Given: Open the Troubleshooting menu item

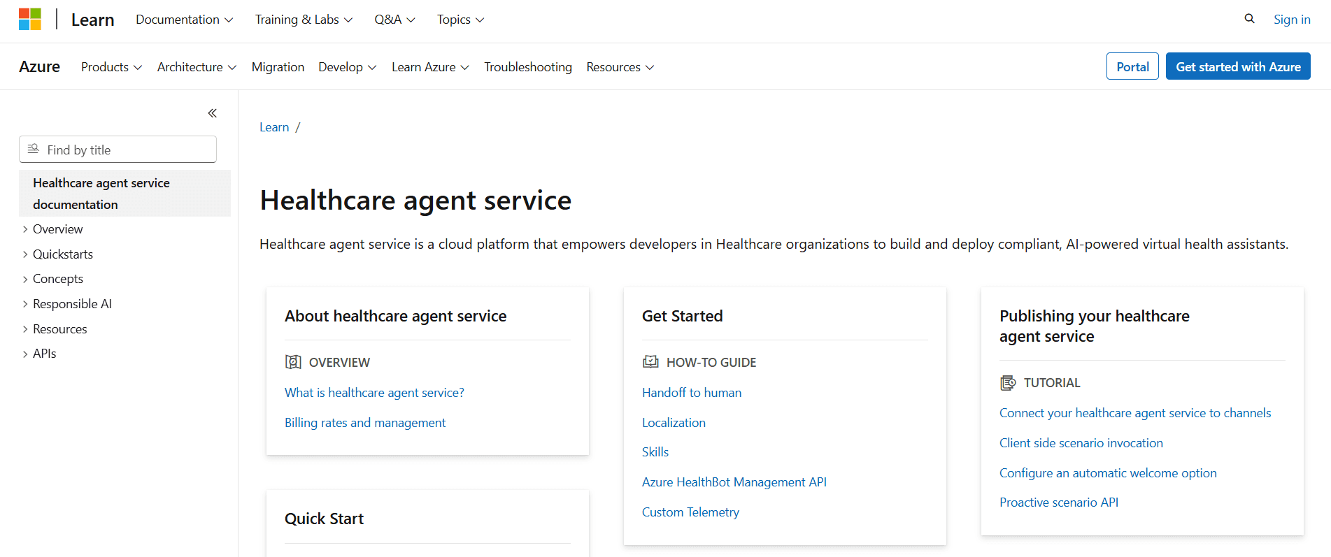Looking at the screenshot, I should [x=527, y=67].
